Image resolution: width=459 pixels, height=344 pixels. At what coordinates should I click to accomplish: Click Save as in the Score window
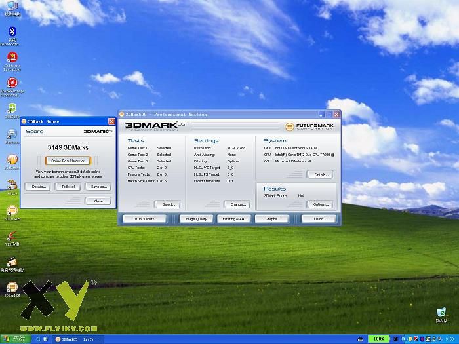98,187
